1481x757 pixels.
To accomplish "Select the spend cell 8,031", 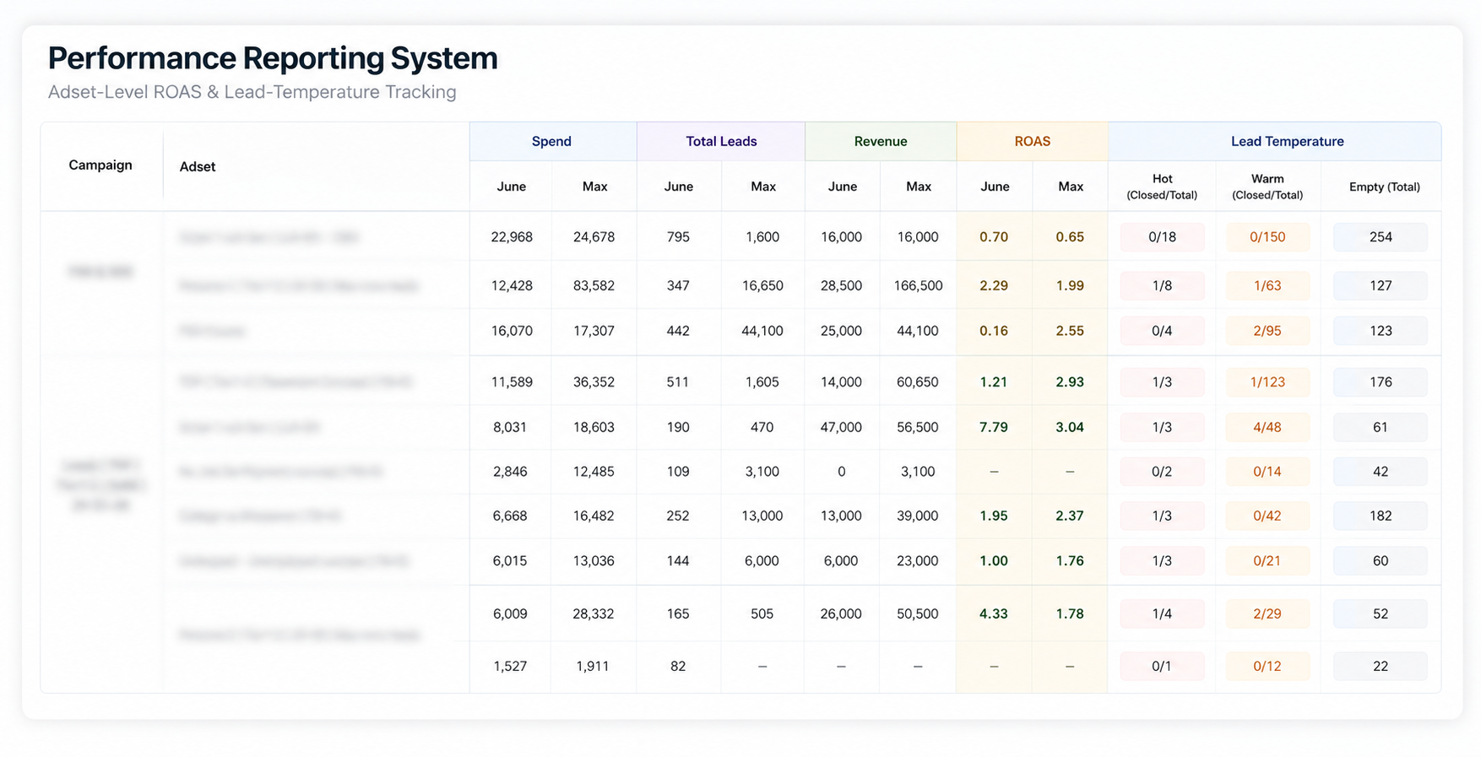I will tap(510, 428).
